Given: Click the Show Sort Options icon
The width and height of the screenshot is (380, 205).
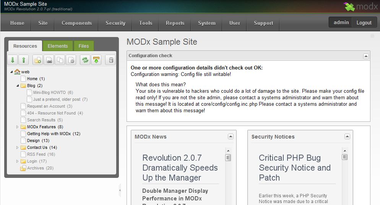Looking at the screenshot, I should 96,60.
